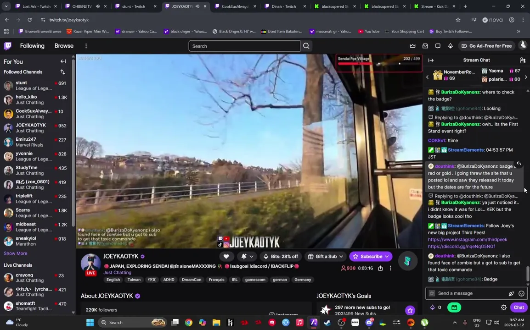Click the search magnifier button
530x330 pixels.
coord(306,46)
